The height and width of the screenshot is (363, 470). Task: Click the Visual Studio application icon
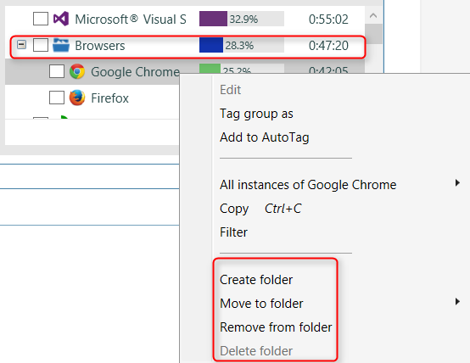[61, 19]
